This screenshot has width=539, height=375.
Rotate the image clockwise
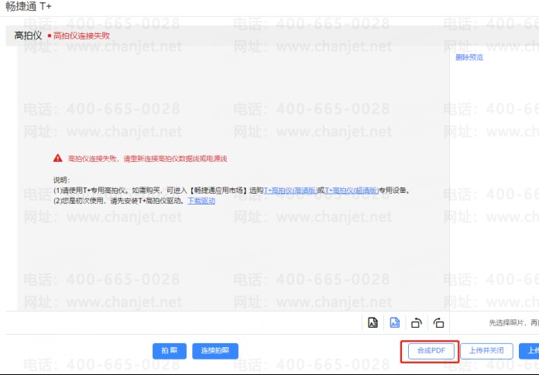coord(438,323)
